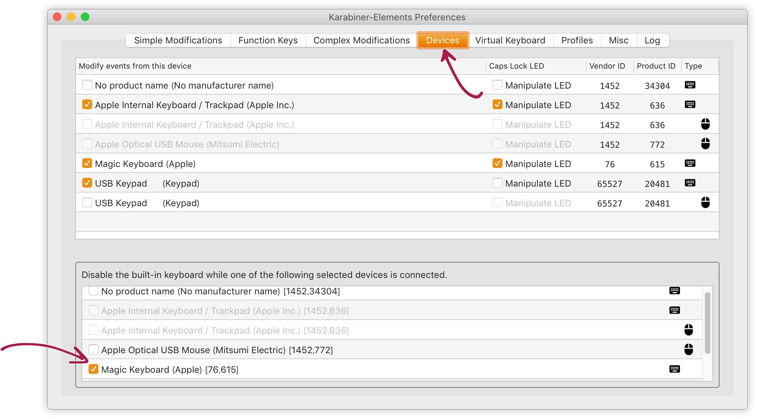757x419 pixels.
Task: Open the Complex Modifications tab
Action: [362, 40]
